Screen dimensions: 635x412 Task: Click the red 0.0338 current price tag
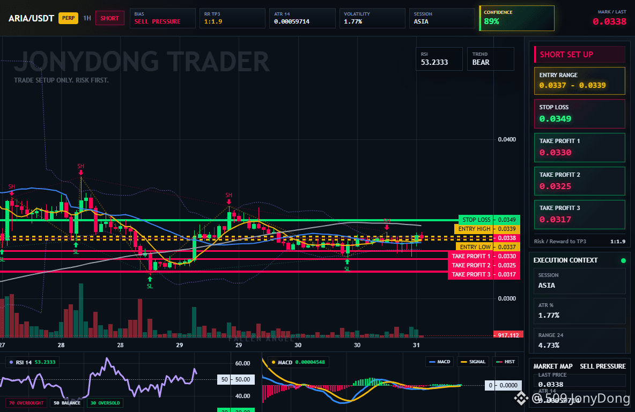(507, 238)
